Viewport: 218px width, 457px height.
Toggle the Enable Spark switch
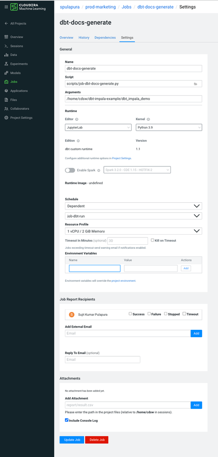70,170
